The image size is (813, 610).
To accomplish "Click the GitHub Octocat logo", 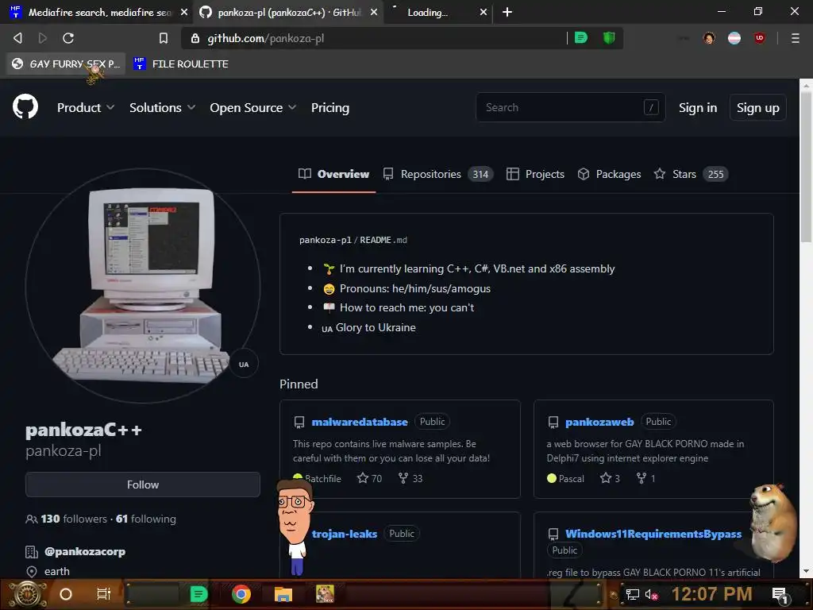I will click(x=25, y=107).
